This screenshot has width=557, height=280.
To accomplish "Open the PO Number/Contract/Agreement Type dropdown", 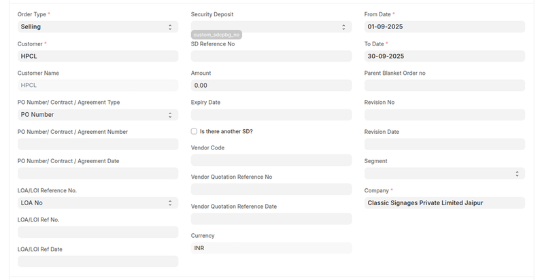I will pos(97,115).
